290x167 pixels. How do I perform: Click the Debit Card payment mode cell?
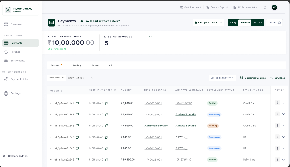(249, 160)
